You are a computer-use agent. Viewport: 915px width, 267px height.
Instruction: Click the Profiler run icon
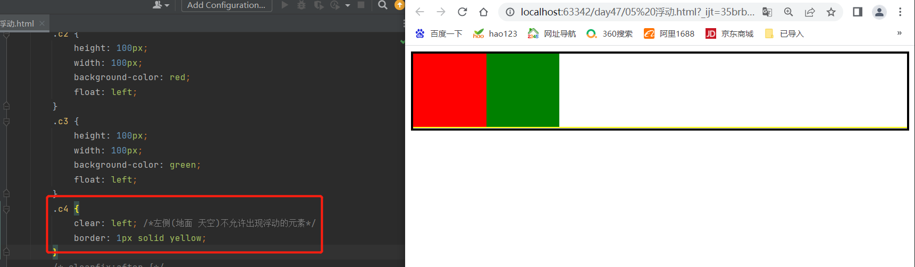tap(335, 5)
